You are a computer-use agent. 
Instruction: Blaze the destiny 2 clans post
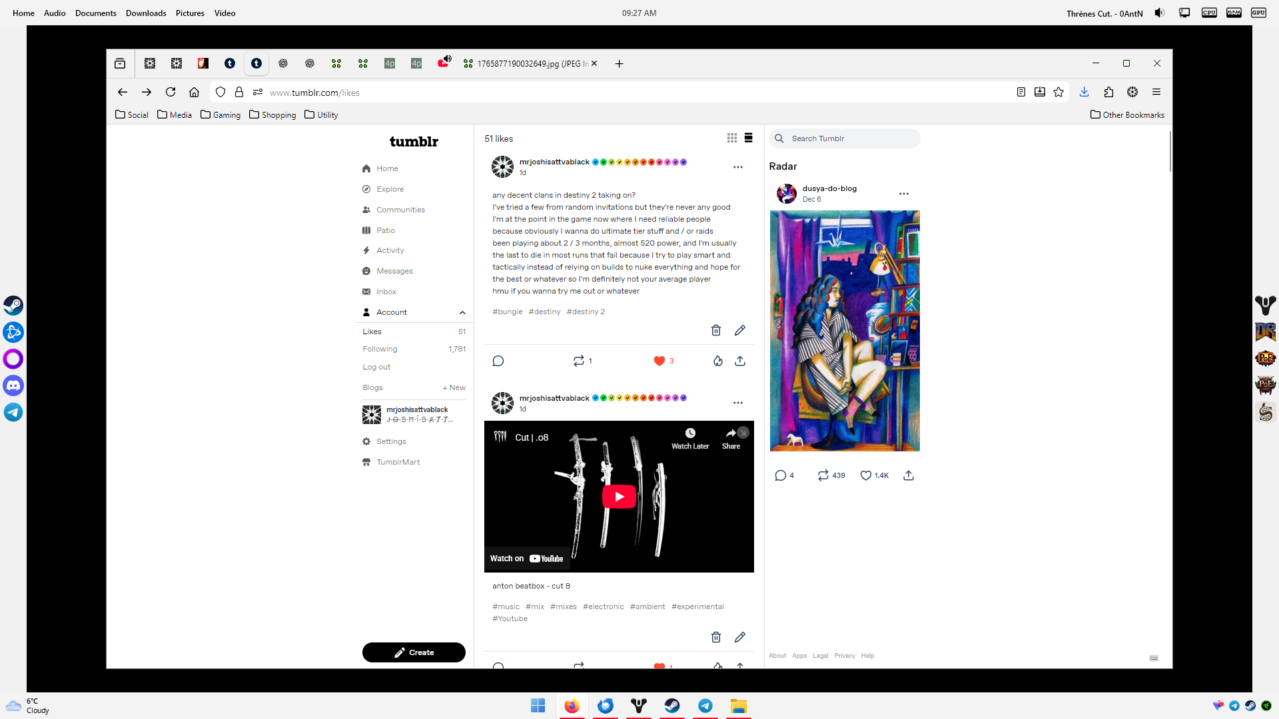[x=717, y=361]
